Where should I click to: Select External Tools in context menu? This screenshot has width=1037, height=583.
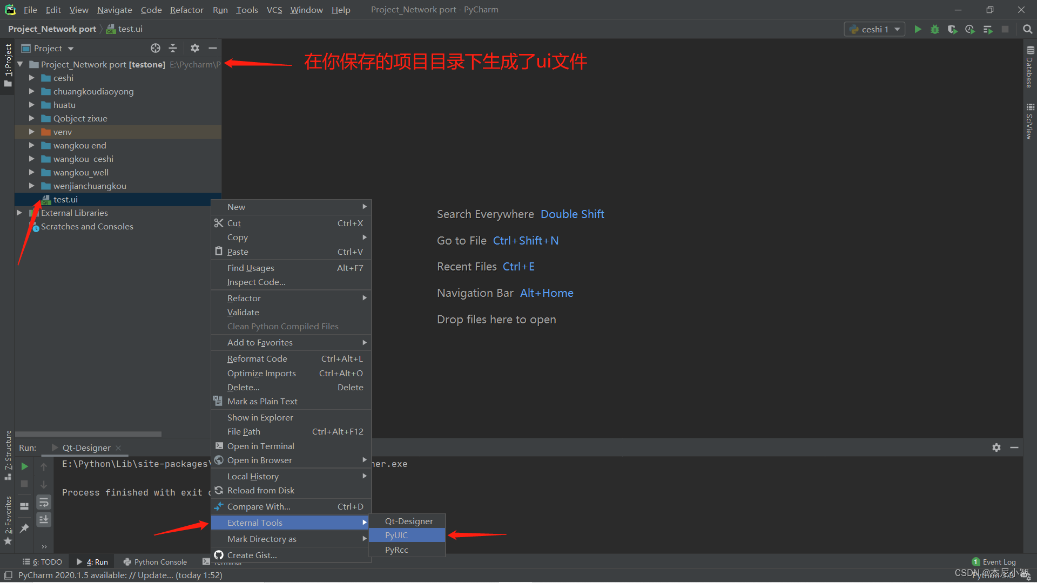point(291,523)
